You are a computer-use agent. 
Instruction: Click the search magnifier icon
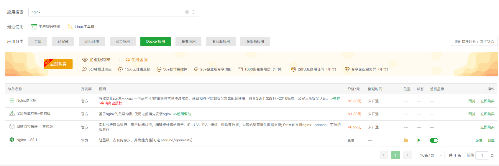[193, 12]
